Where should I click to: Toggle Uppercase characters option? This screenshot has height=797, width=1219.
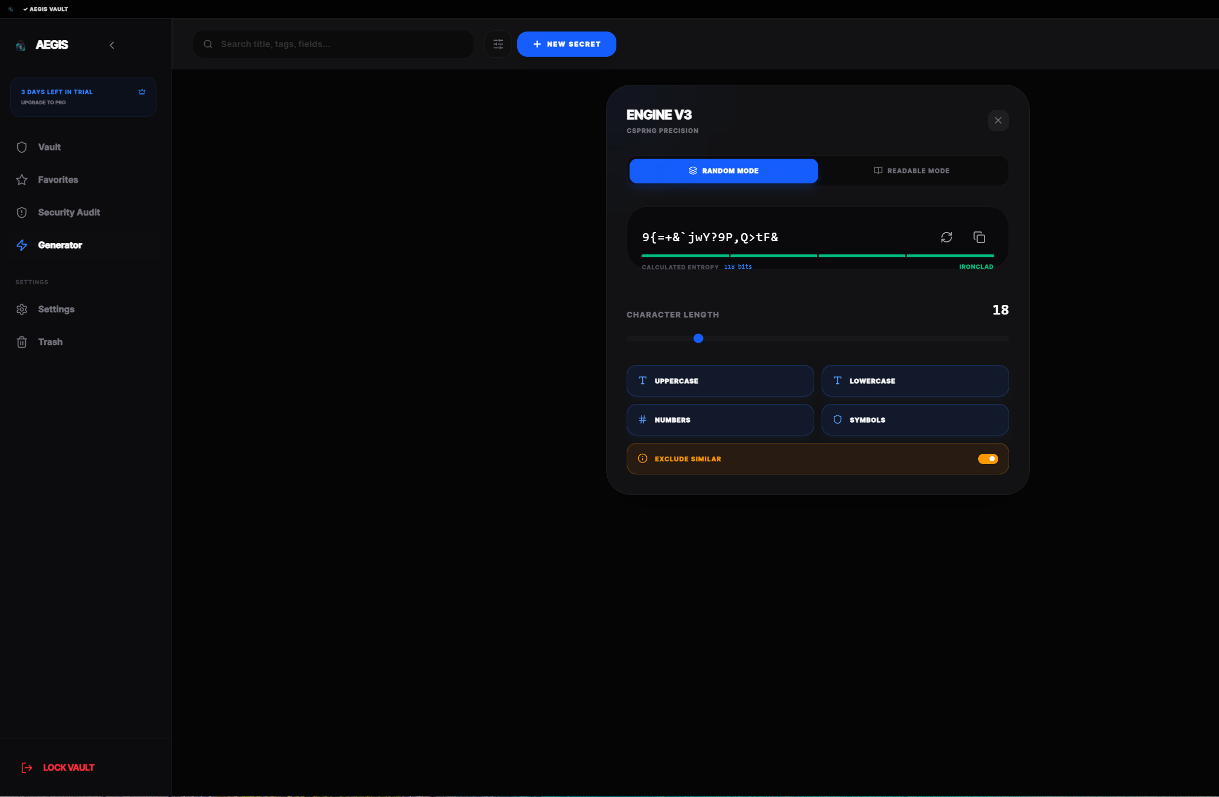coord(720,381)
